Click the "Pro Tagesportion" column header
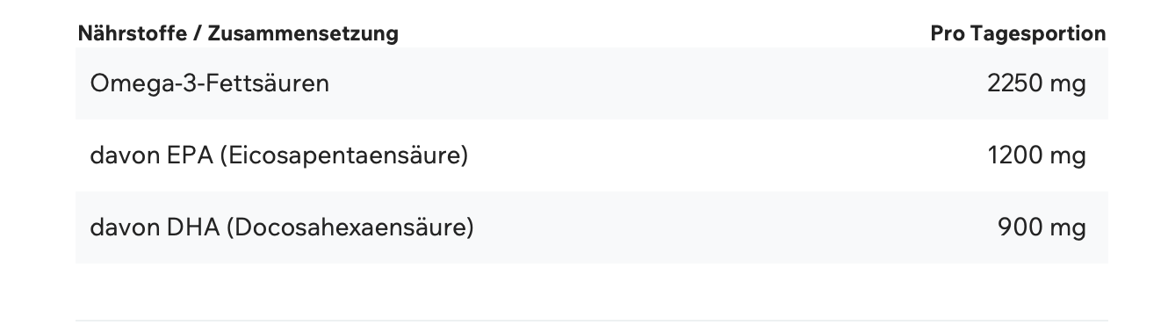 pyautogui.click(x=1018, y=33)
